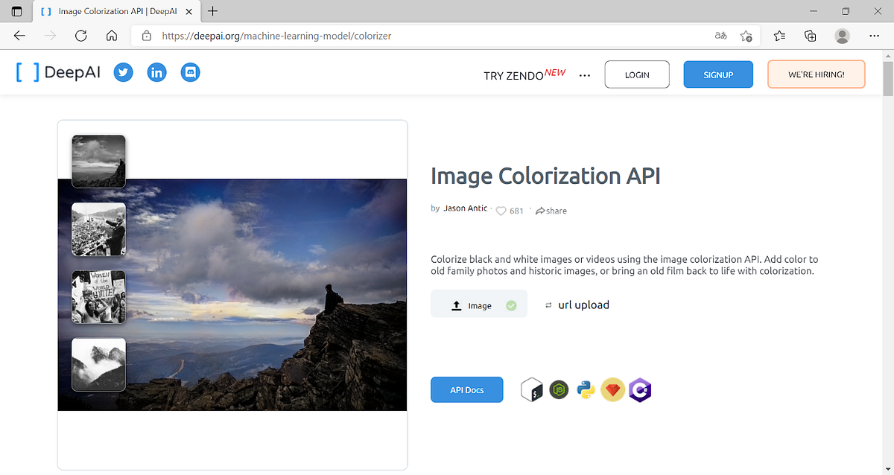Image resolution: width=894 pixels, height=475 pixels.
Task: Share the colorizer model via share control
Action: click(x=551, y=211)
